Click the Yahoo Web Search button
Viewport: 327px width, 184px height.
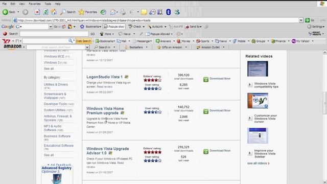point(83,41)
